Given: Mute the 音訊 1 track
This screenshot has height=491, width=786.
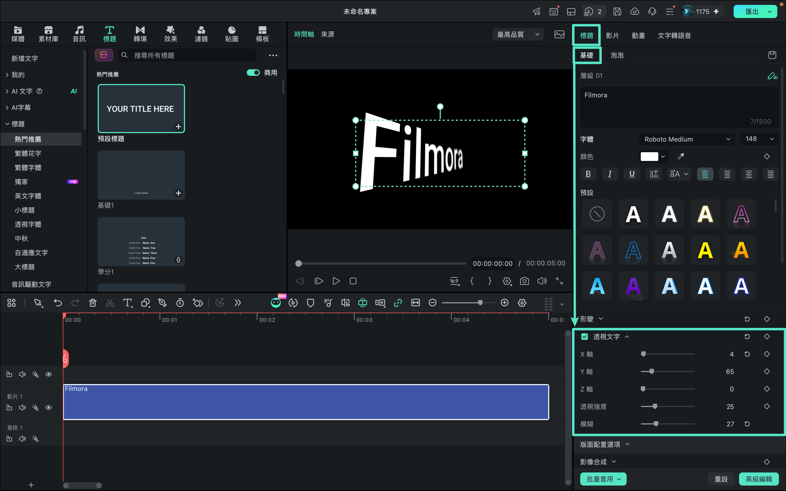Looking at the screenshot, I should click(22, 439).
